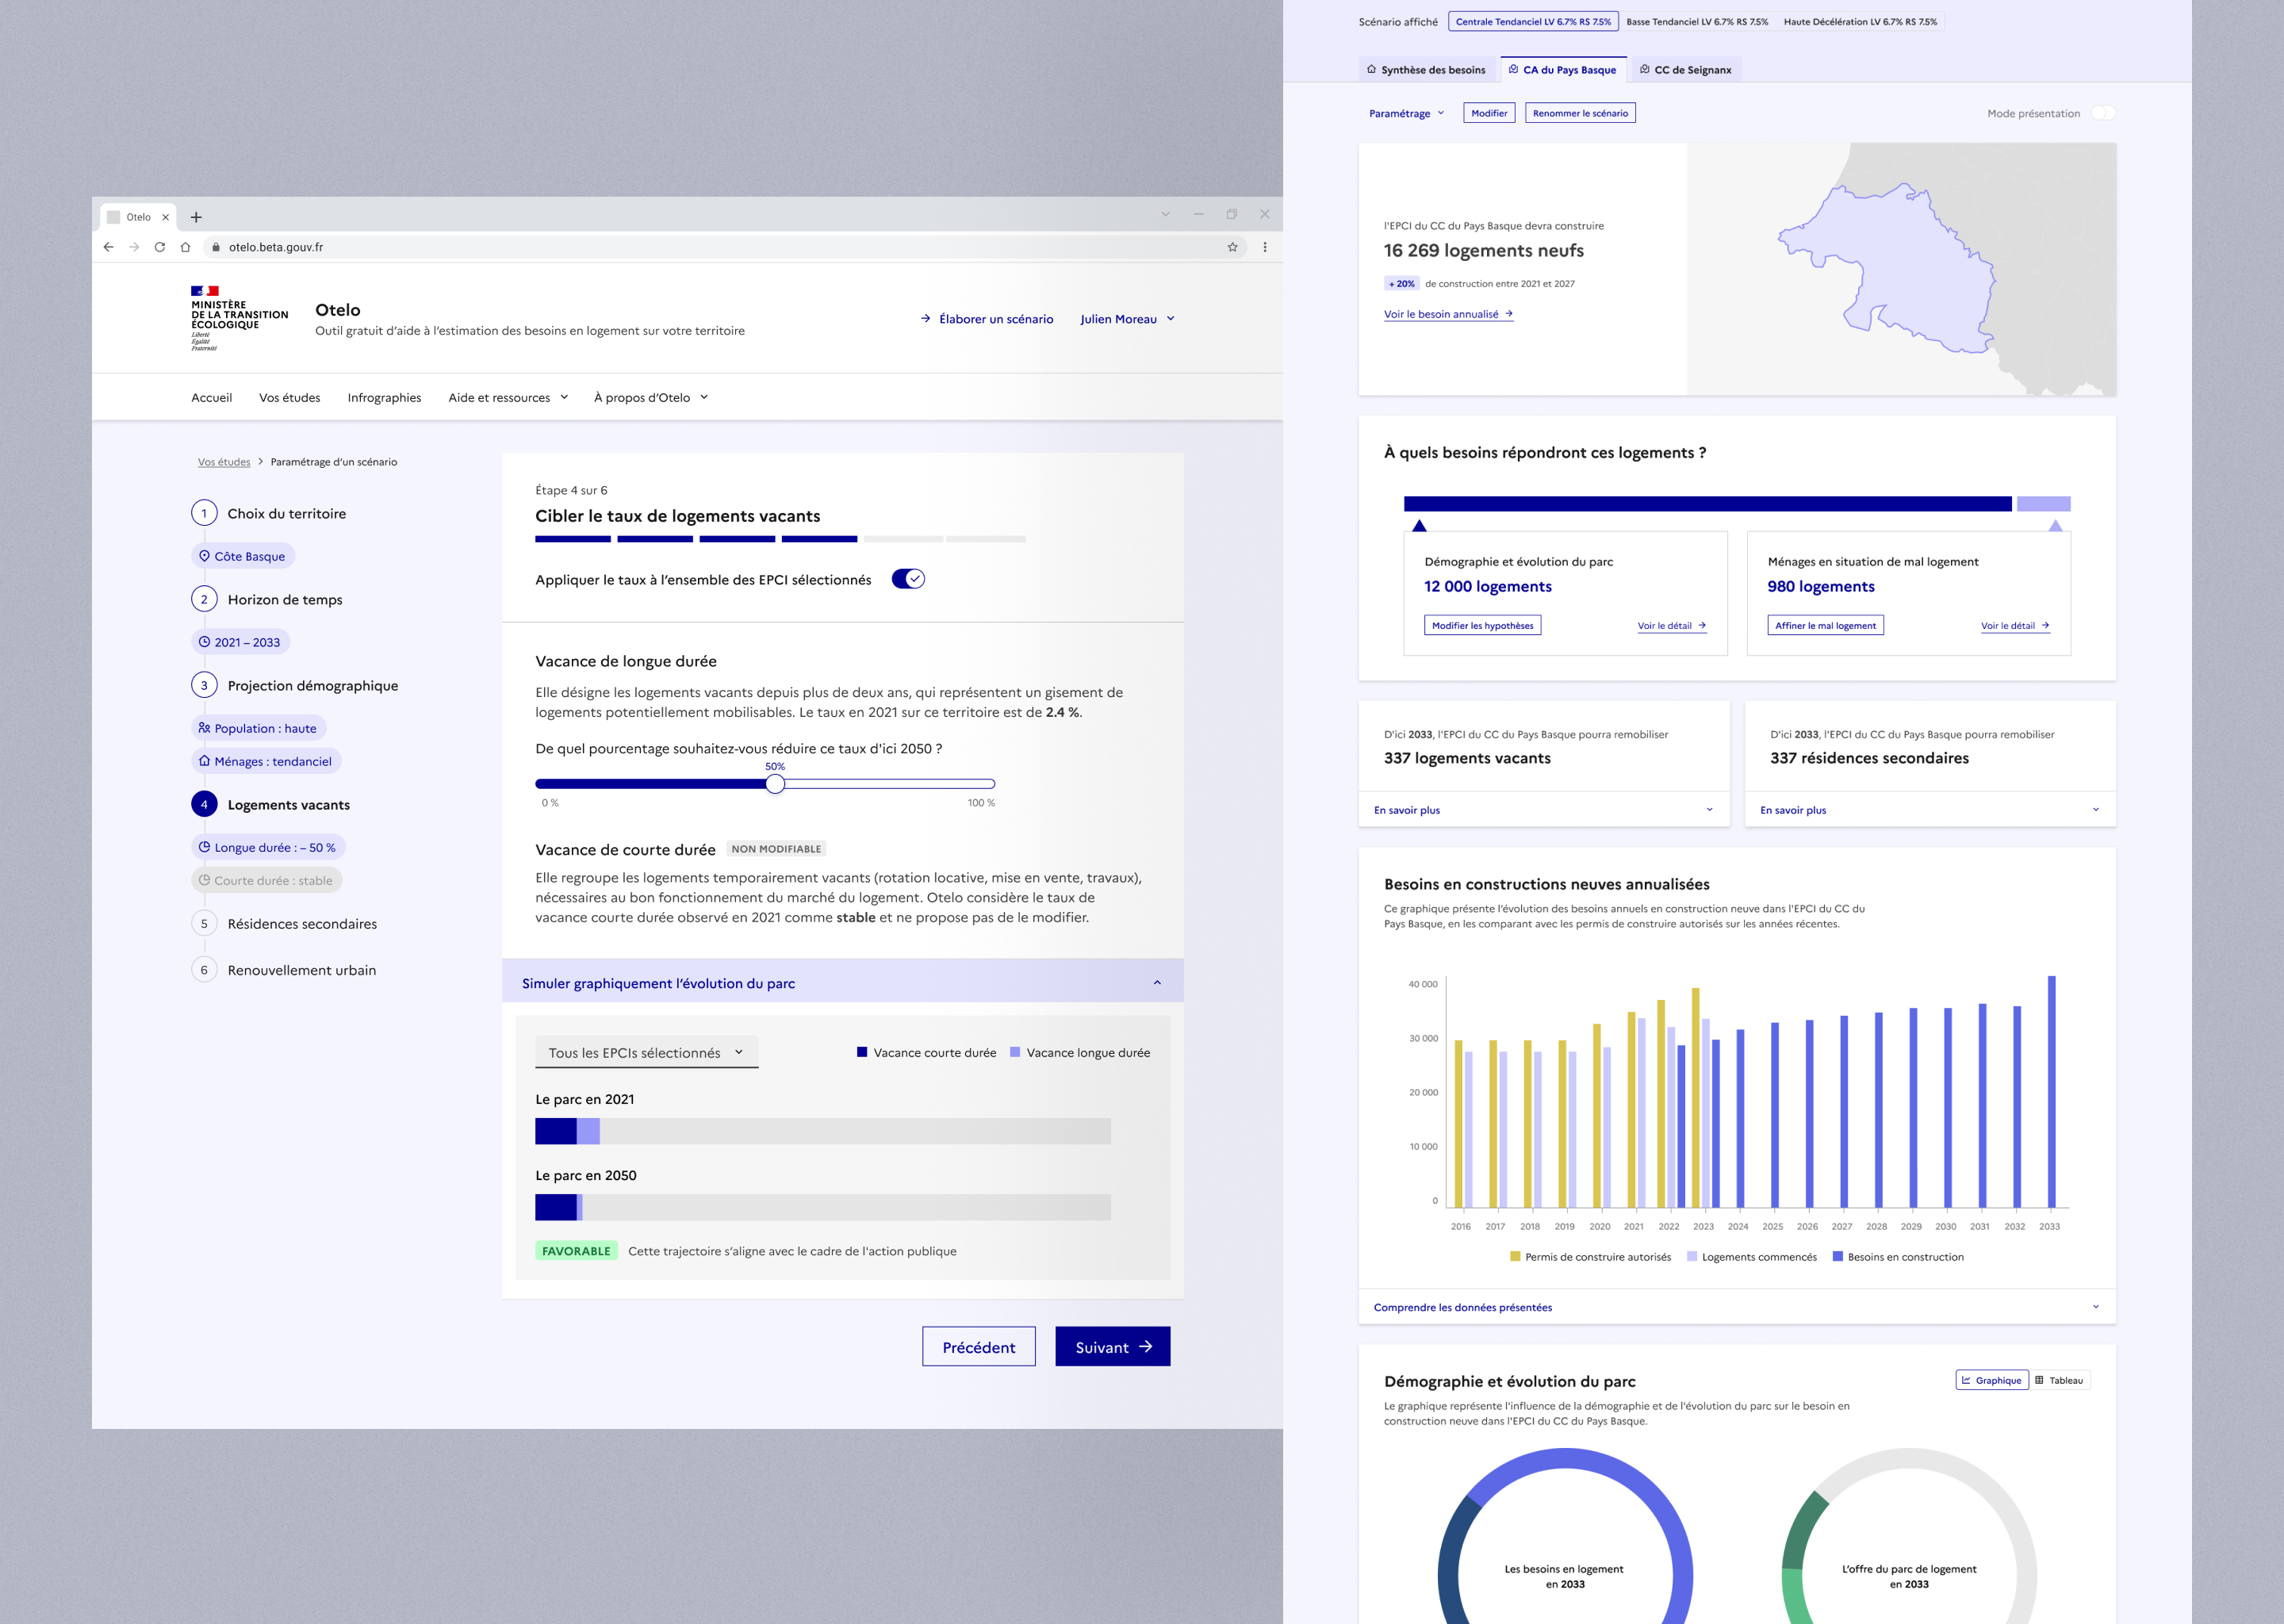Click the Suivant button
The width and height of the screenshot is (2284, 1624).
click(x=1112, y=1347)
